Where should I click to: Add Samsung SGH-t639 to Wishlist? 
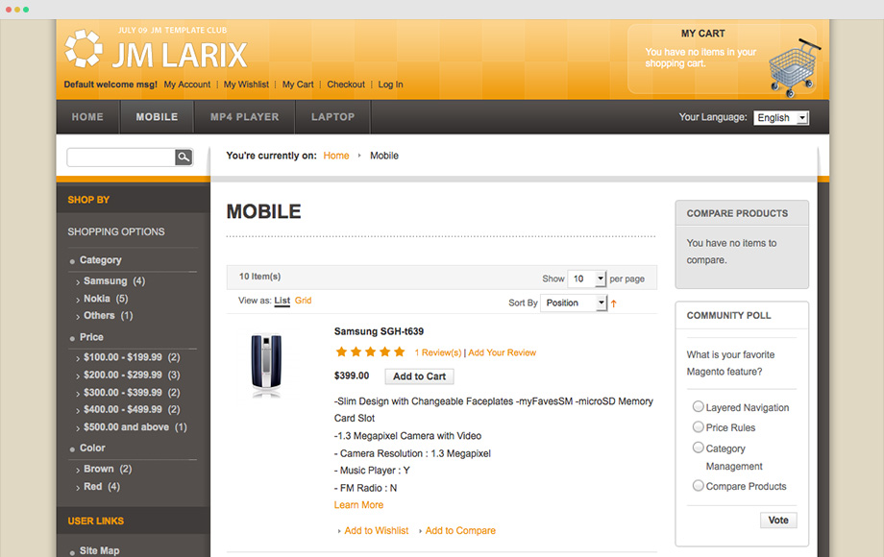377,530
